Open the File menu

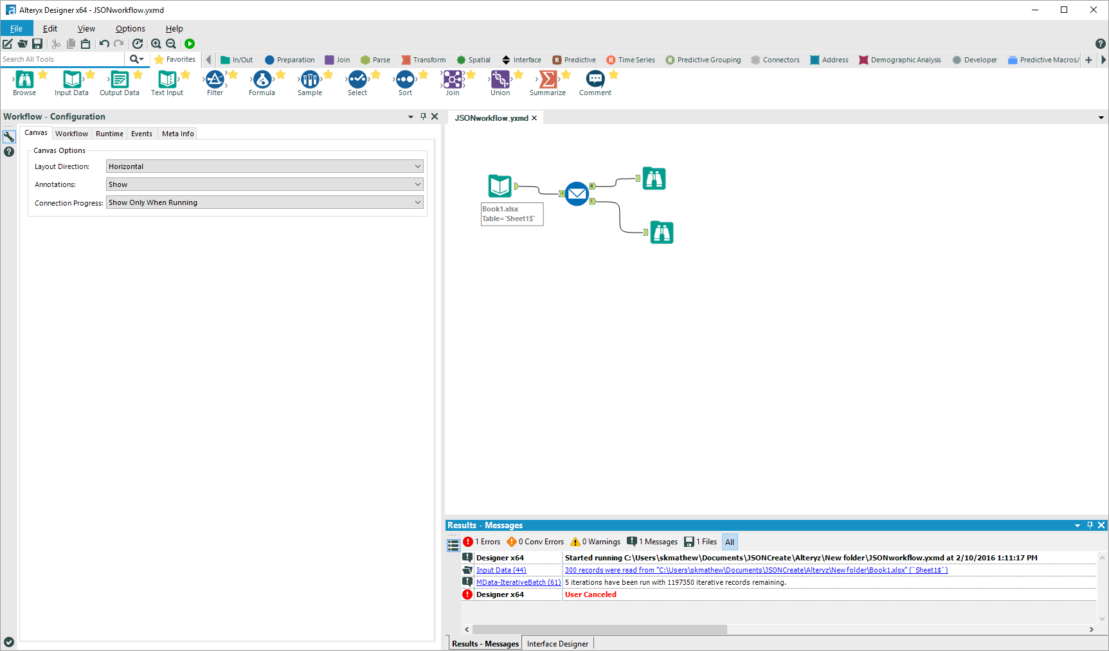16,28
